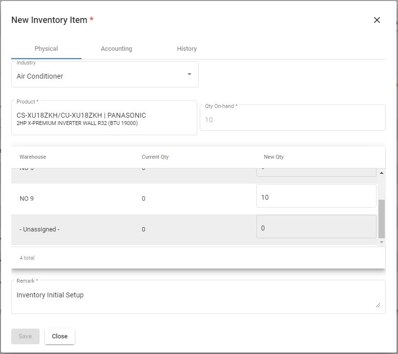Click the New Qty column header

click(x=273, y=157)
